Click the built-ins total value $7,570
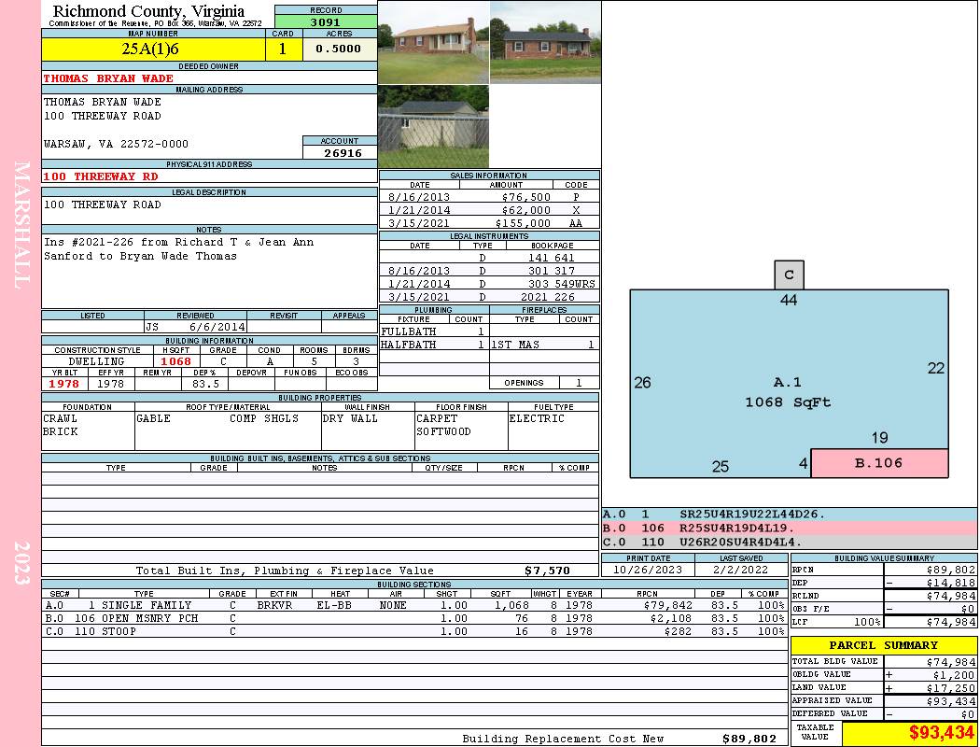Image resolution: width=980 pixels, height=747 pixels. tap(548, 571)
